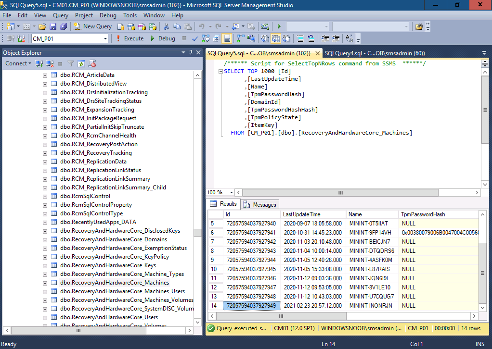Click the Paste icon in the toolbar
Image resolution: width=492 pixels, height=349 pixels.
(x=188, y=26)
